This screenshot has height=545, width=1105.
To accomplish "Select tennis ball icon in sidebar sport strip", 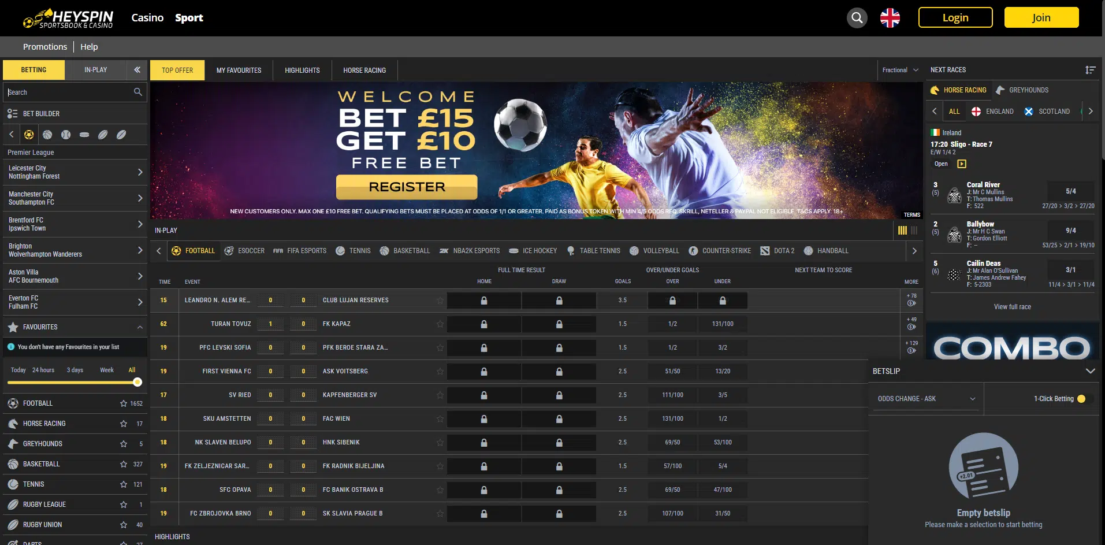I will (x=66, y=135).
